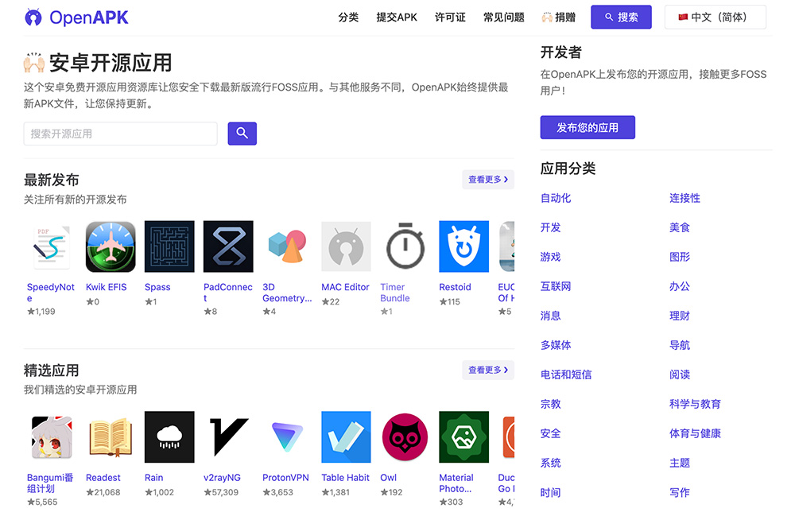Click the Timer Bundle title link
This screenshot has width=795, height=516.
coord(395,293)
